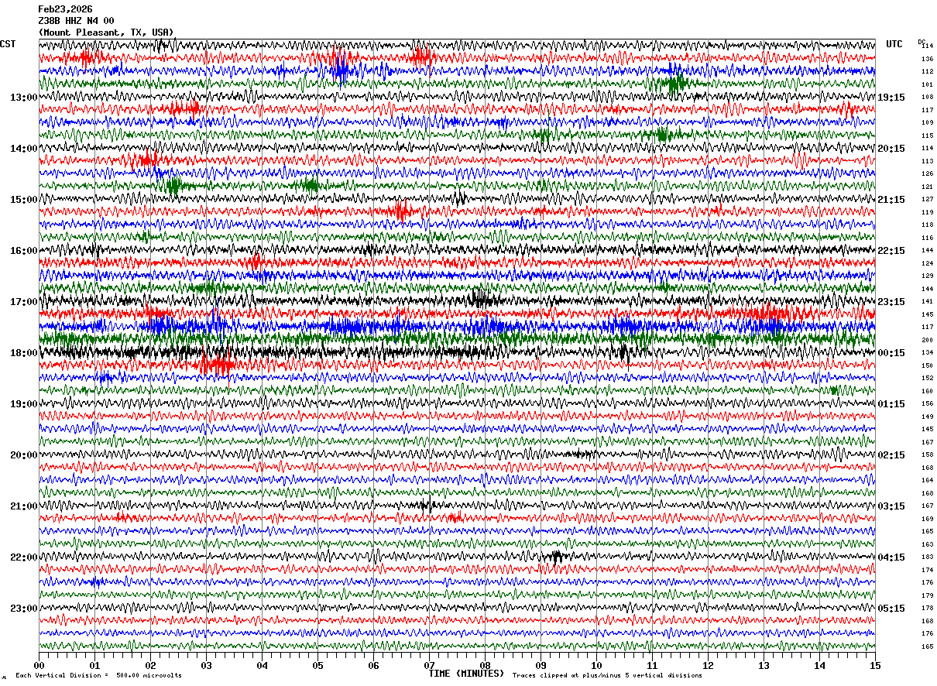Image resolution: width=937 pixels, height=686 pixels.
Task: Click the 'Each Vertical Division = 500.00 microvolts' note
Action: pos(99,676)
